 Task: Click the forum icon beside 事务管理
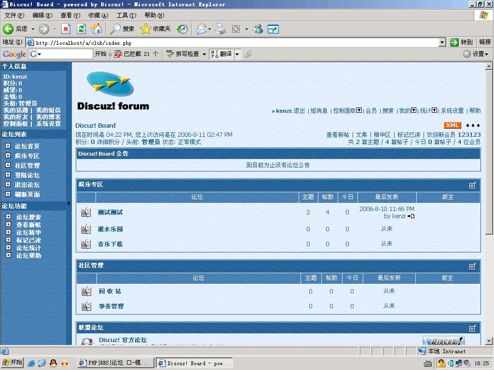coord(86,306)
